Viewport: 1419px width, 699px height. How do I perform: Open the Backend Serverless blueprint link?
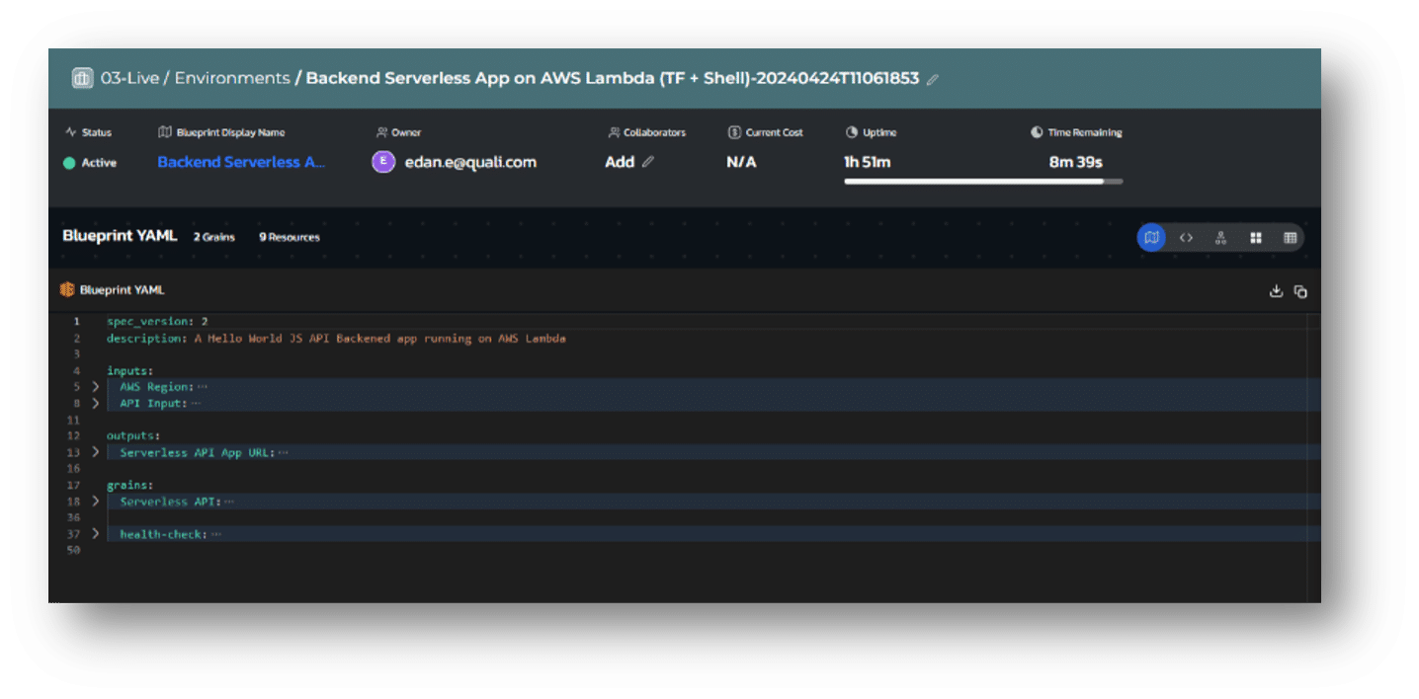coord(241,162)
